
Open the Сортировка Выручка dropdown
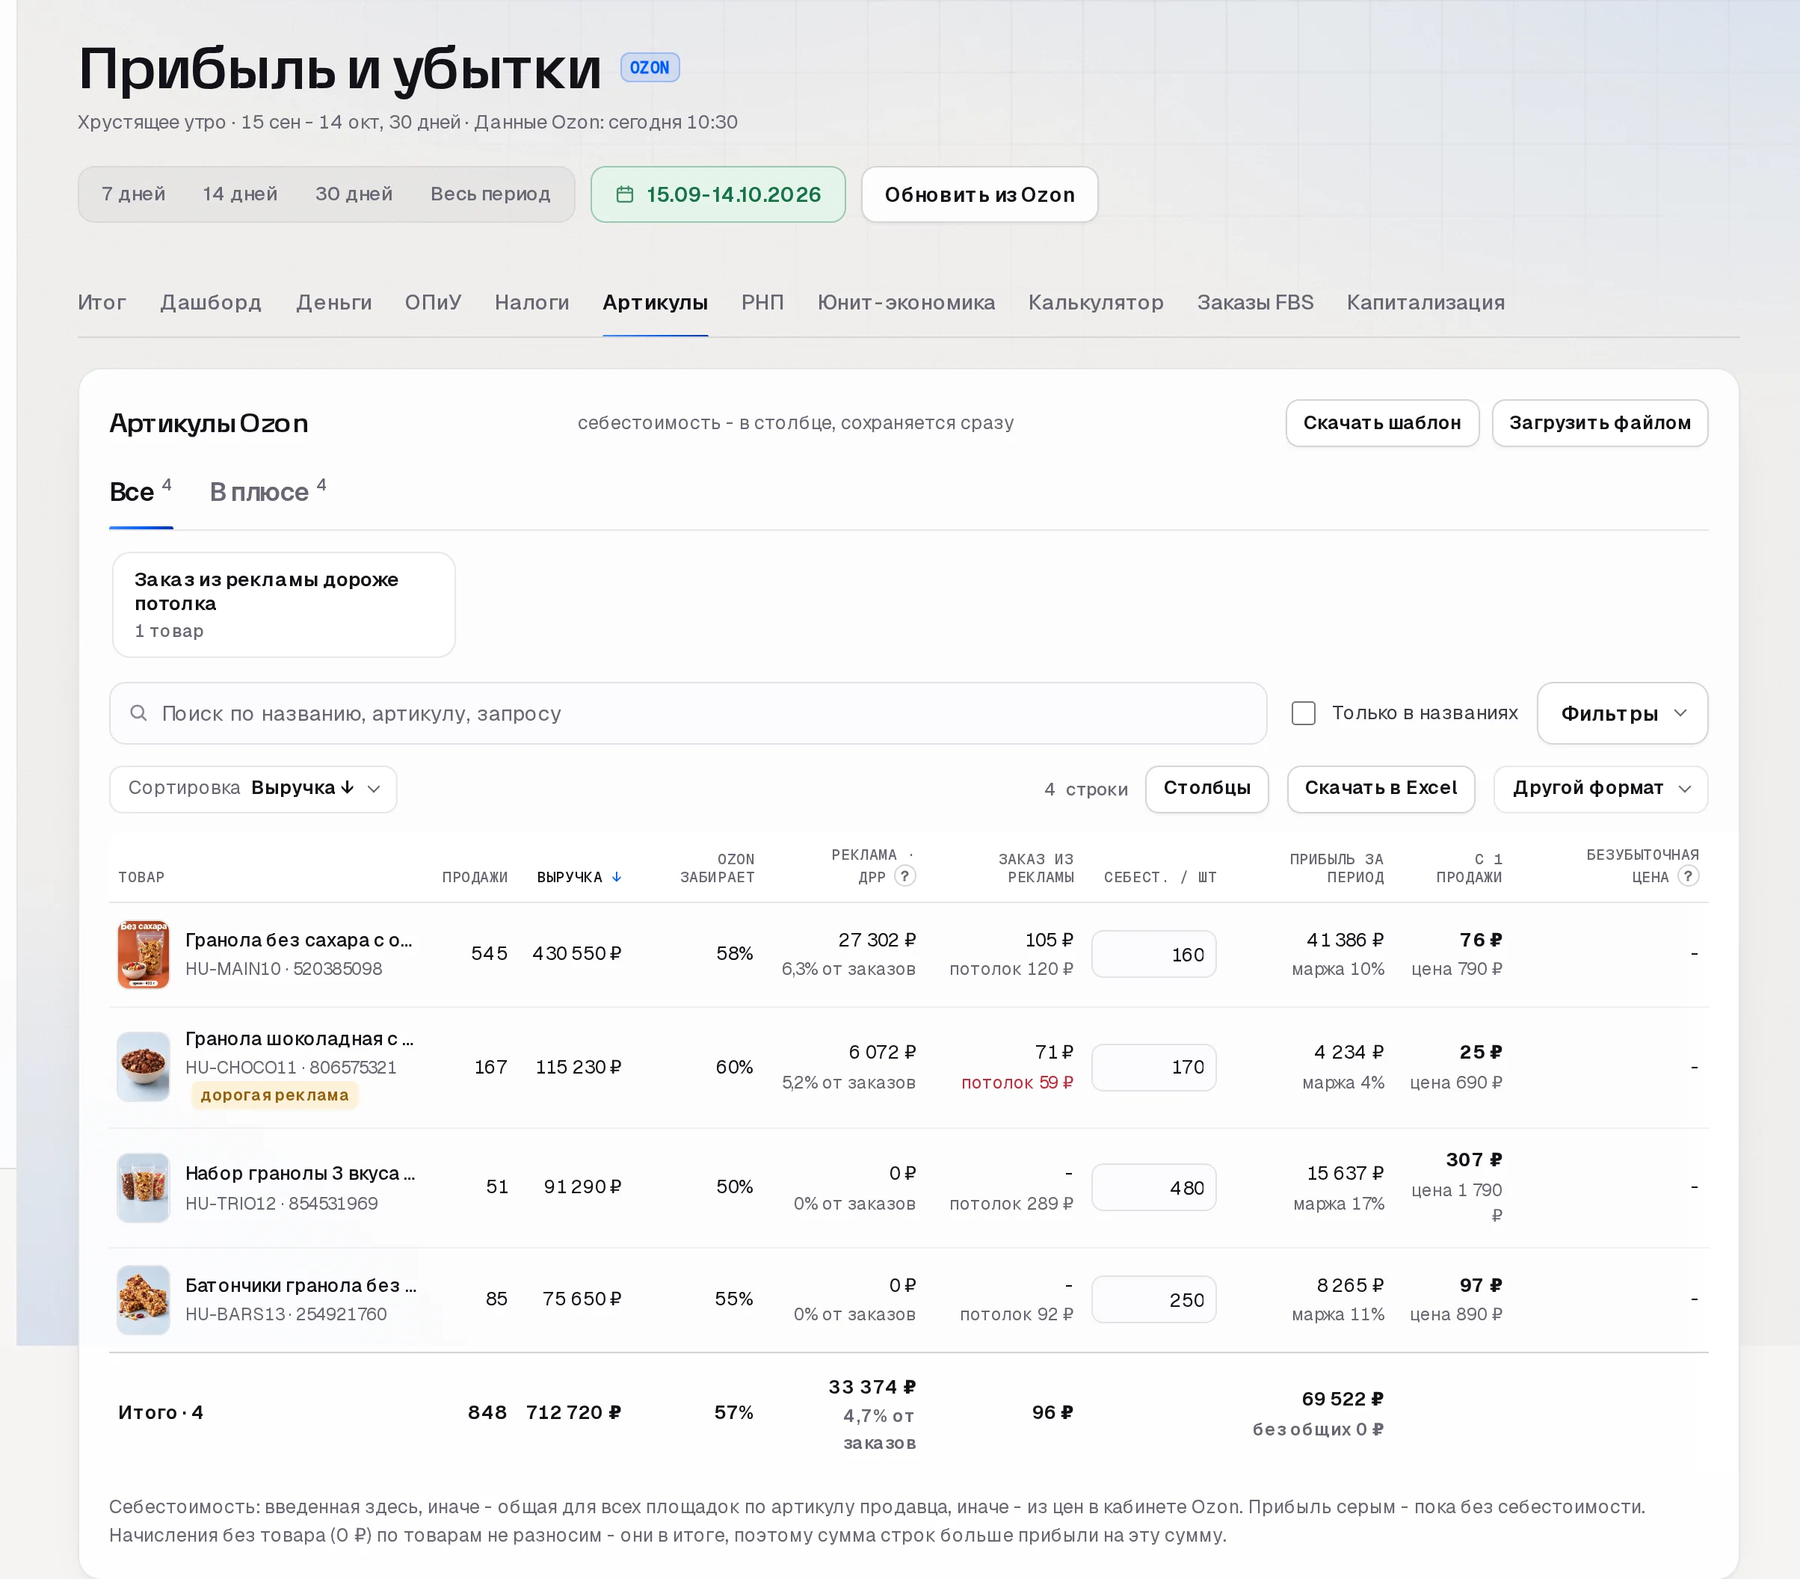pyautogui.click(x=253, y=788)
